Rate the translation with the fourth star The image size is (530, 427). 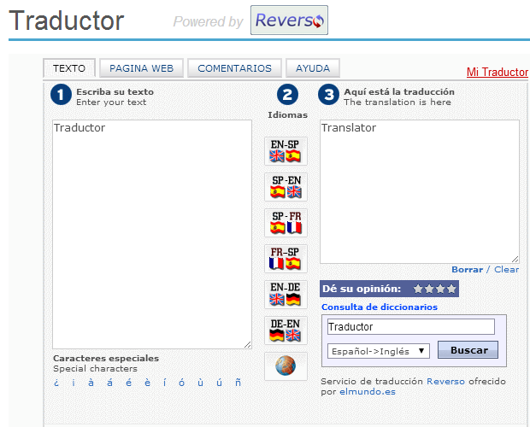click(x=451, y=289)
